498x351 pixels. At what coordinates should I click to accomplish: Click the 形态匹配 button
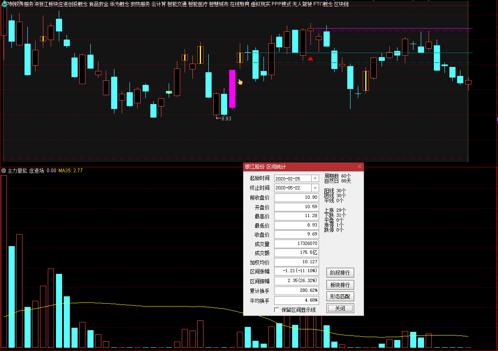pos(340,296)
